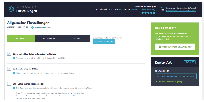Click info icon under automatic optimization option
Viewport: 204px width, 102px height.
click(14, 58)
